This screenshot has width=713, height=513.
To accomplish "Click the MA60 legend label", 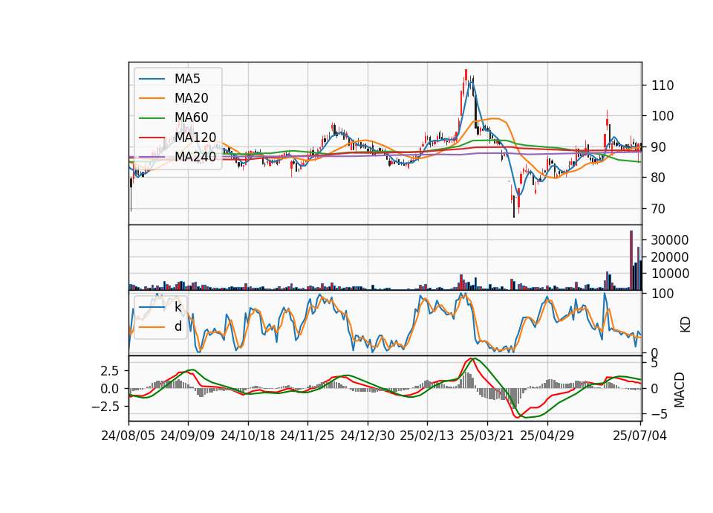I will (x=192, y=118).
